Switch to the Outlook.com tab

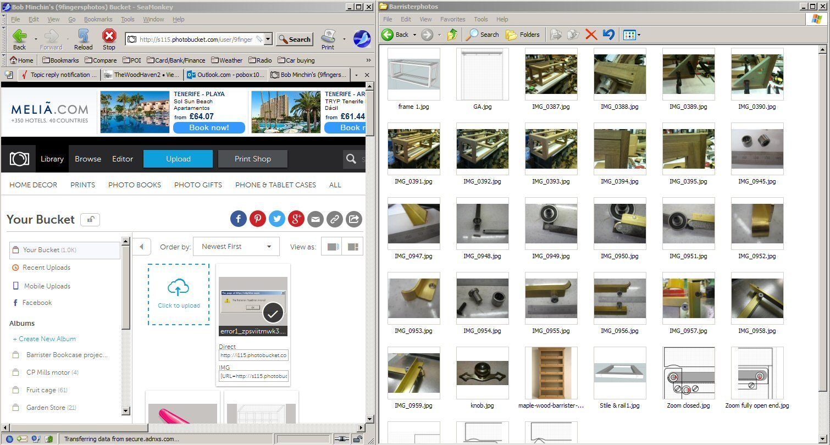pos(225,75)
